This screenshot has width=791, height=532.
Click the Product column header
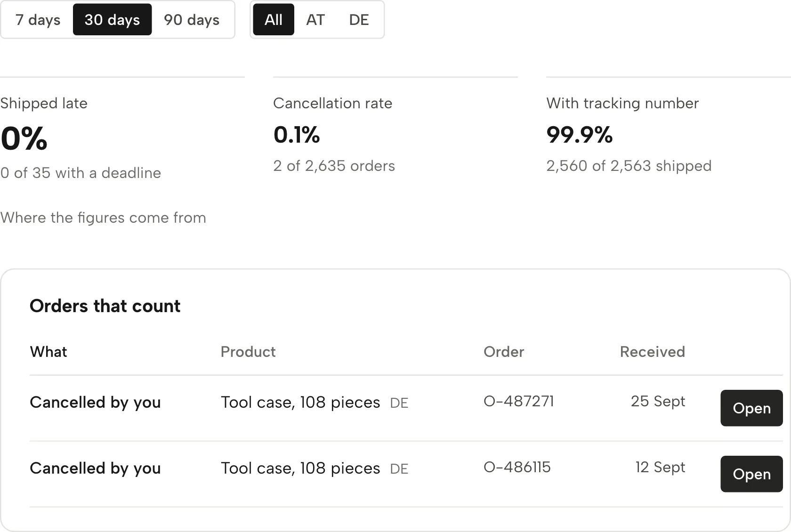248,352
